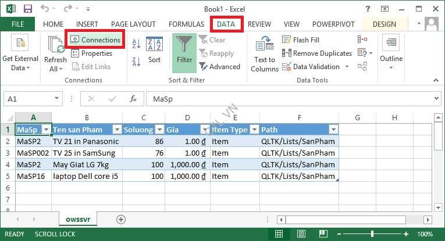Open Item Type filter dropdown

255,130
